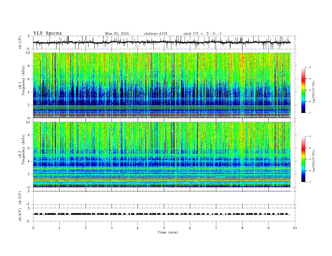Screen dimensions: 332x256
Task: Click tick label 10 on Time axis
Action: [295, 228]
